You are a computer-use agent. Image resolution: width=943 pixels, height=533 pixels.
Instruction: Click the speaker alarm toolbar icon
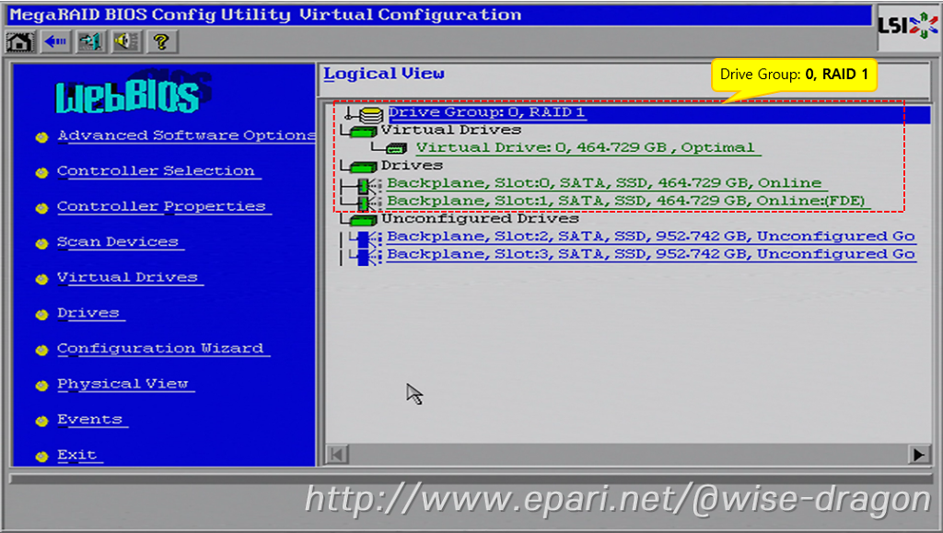pos(125,41)
